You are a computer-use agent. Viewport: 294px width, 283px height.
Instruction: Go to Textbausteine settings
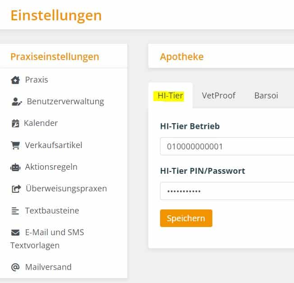tap(52, 211)
